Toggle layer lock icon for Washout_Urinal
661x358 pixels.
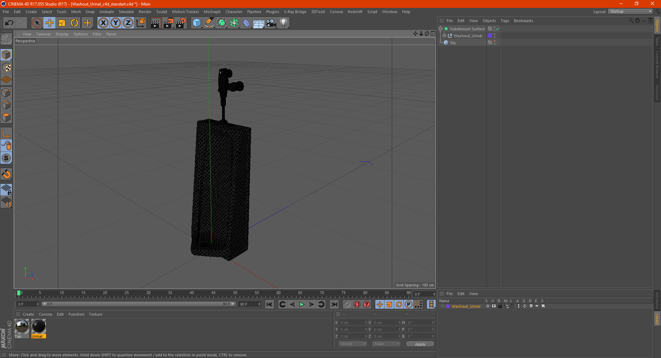pyautogui.click(x=512, y=306)
